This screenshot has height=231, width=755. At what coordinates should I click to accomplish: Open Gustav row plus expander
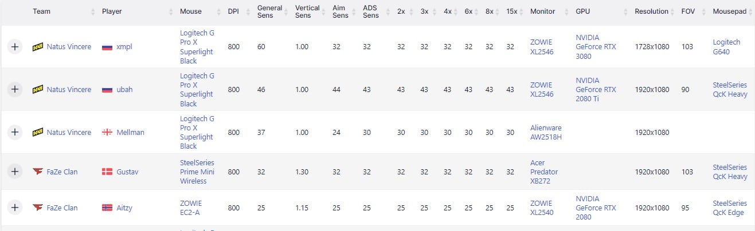click(x=15, y=172)
